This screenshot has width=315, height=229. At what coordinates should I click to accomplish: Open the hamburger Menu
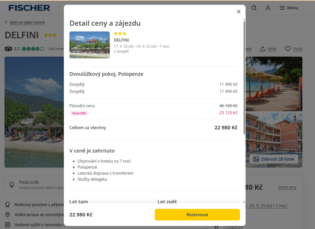coord(289,8)
